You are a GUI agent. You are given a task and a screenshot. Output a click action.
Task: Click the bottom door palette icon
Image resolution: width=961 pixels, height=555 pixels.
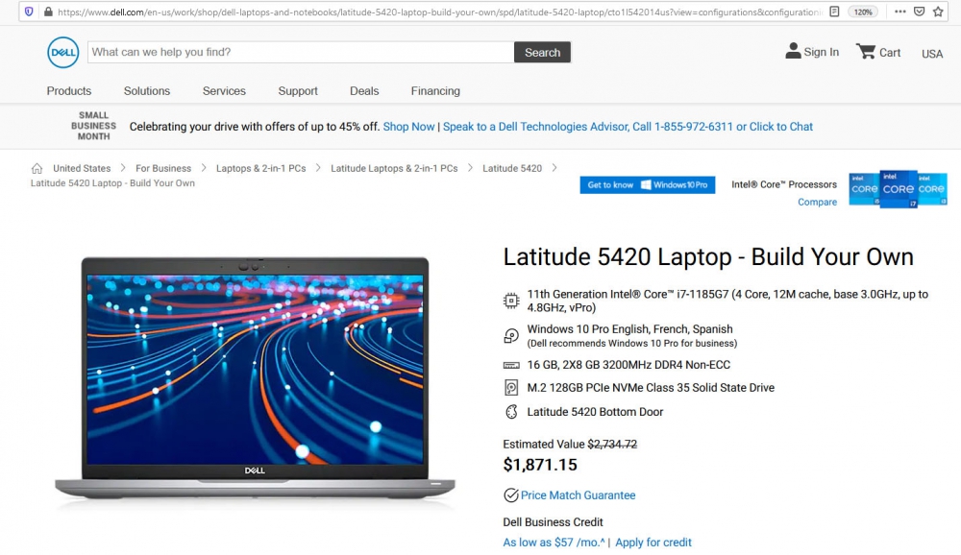(511, 412)
